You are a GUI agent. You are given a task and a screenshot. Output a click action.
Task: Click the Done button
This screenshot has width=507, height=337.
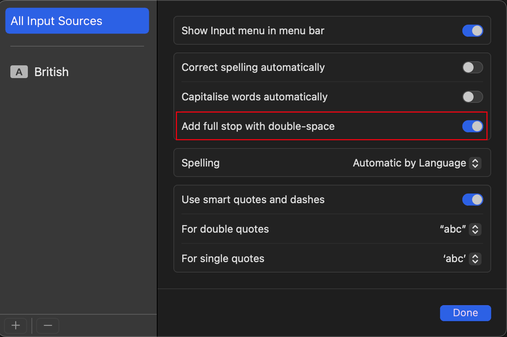(x=465, y=313)
